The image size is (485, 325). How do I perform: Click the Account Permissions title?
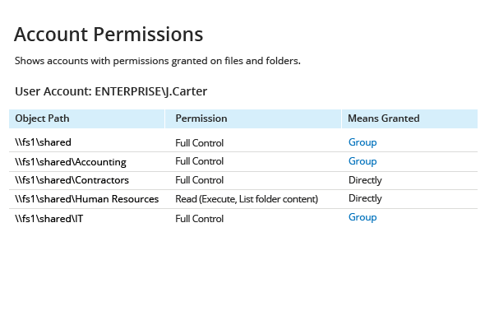click(x=109, y=34)
